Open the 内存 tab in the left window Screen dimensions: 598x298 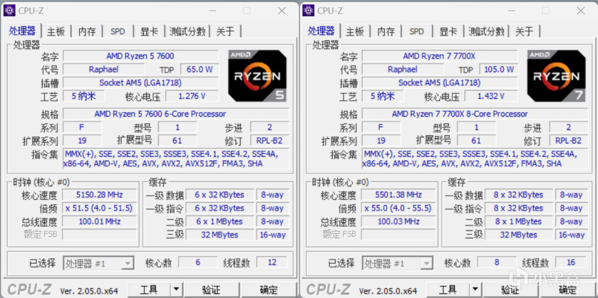click(x=87, y=32)
